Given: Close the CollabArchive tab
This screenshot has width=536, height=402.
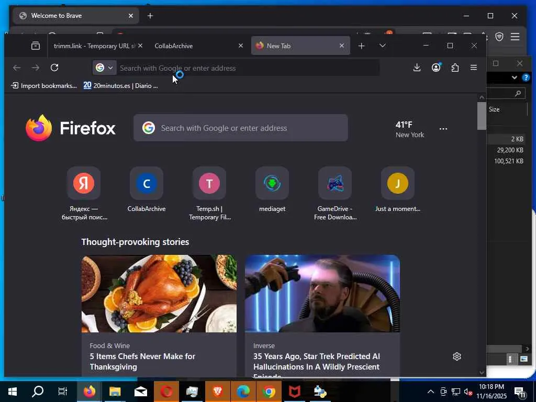Looking at the screenshot, I should [241, 46].
